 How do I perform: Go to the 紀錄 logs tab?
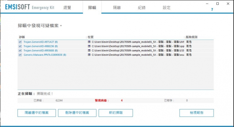(x=142, y=7)
